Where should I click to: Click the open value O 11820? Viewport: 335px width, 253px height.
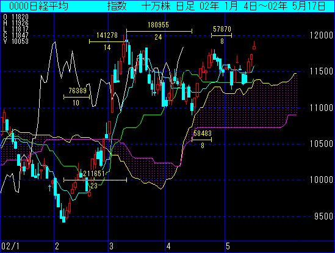coord(16,17)
